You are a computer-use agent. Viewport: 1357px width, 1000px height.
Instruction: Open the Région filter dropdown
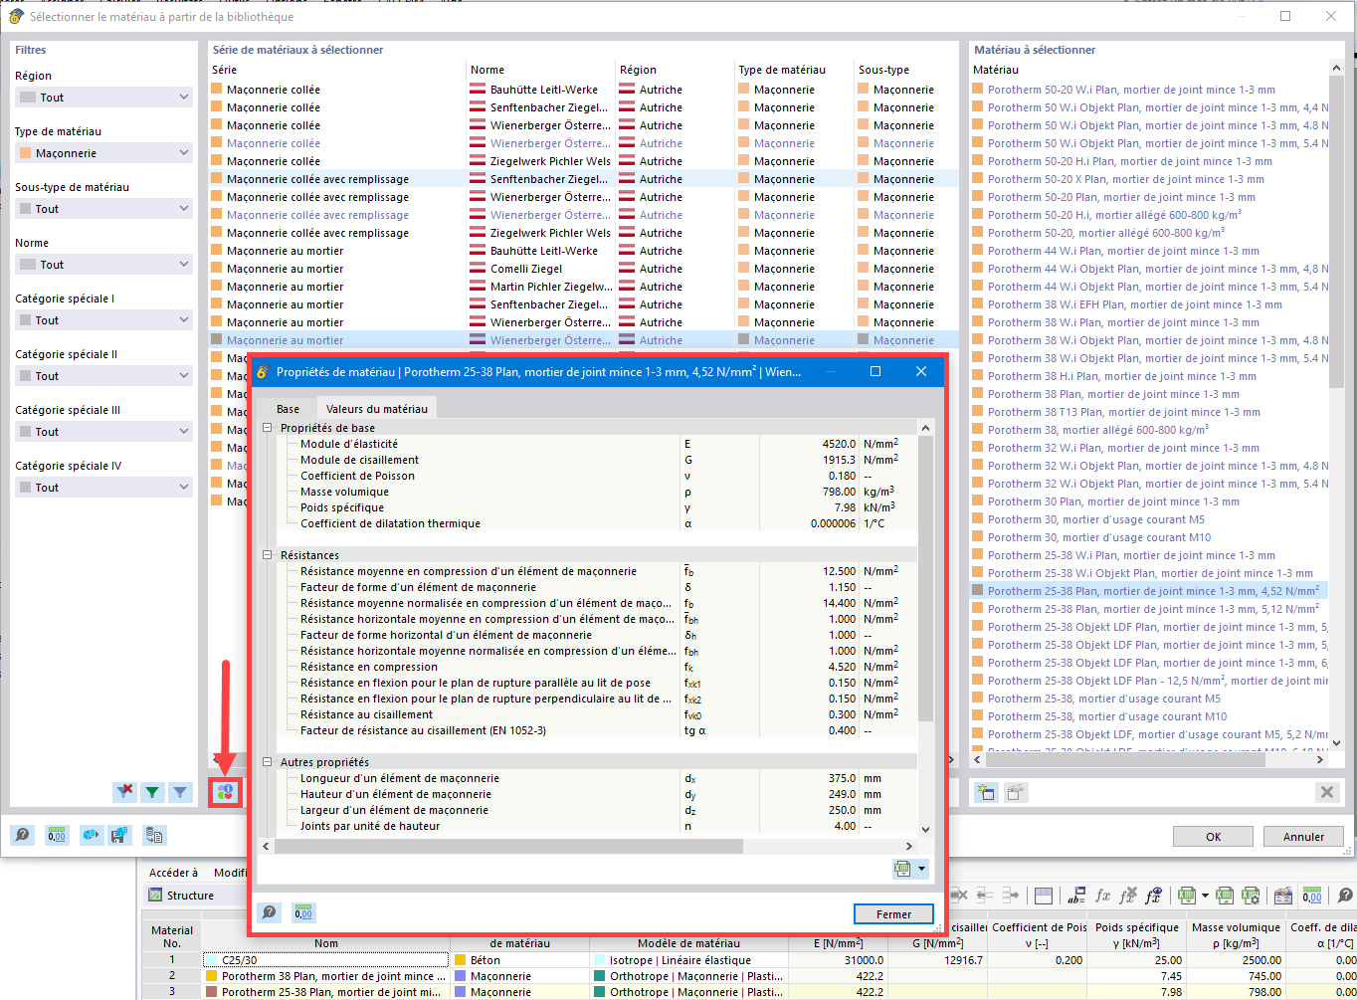point(103,98)
